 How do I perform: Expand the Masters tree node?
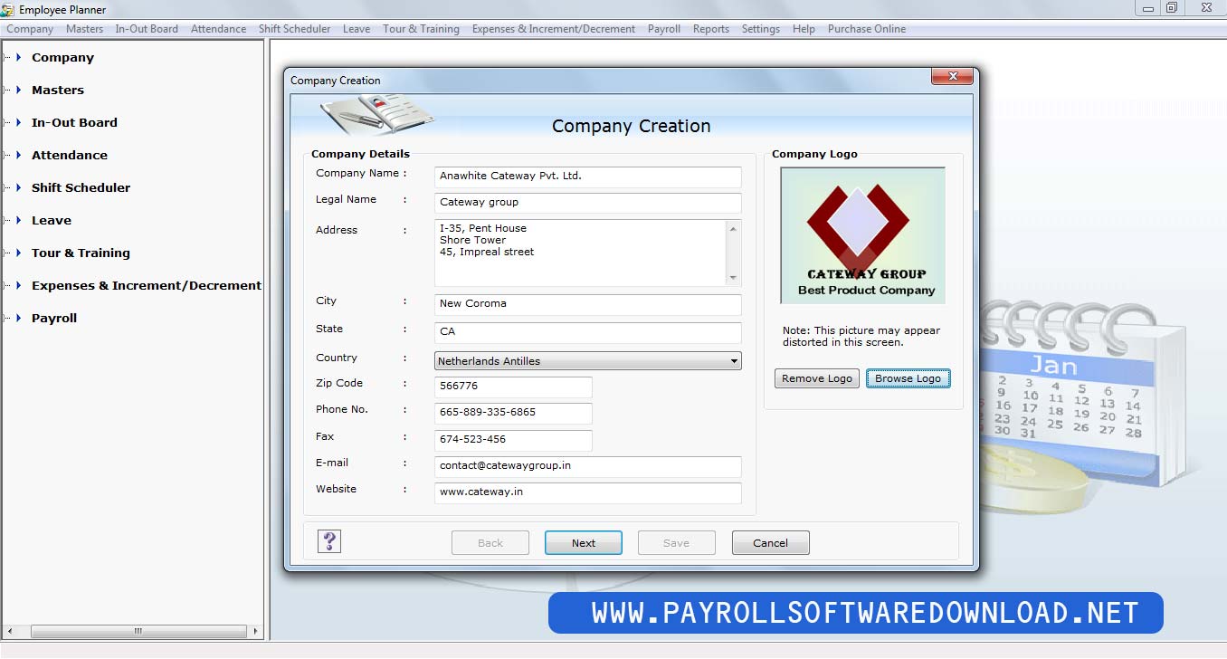tap(18, 90)
